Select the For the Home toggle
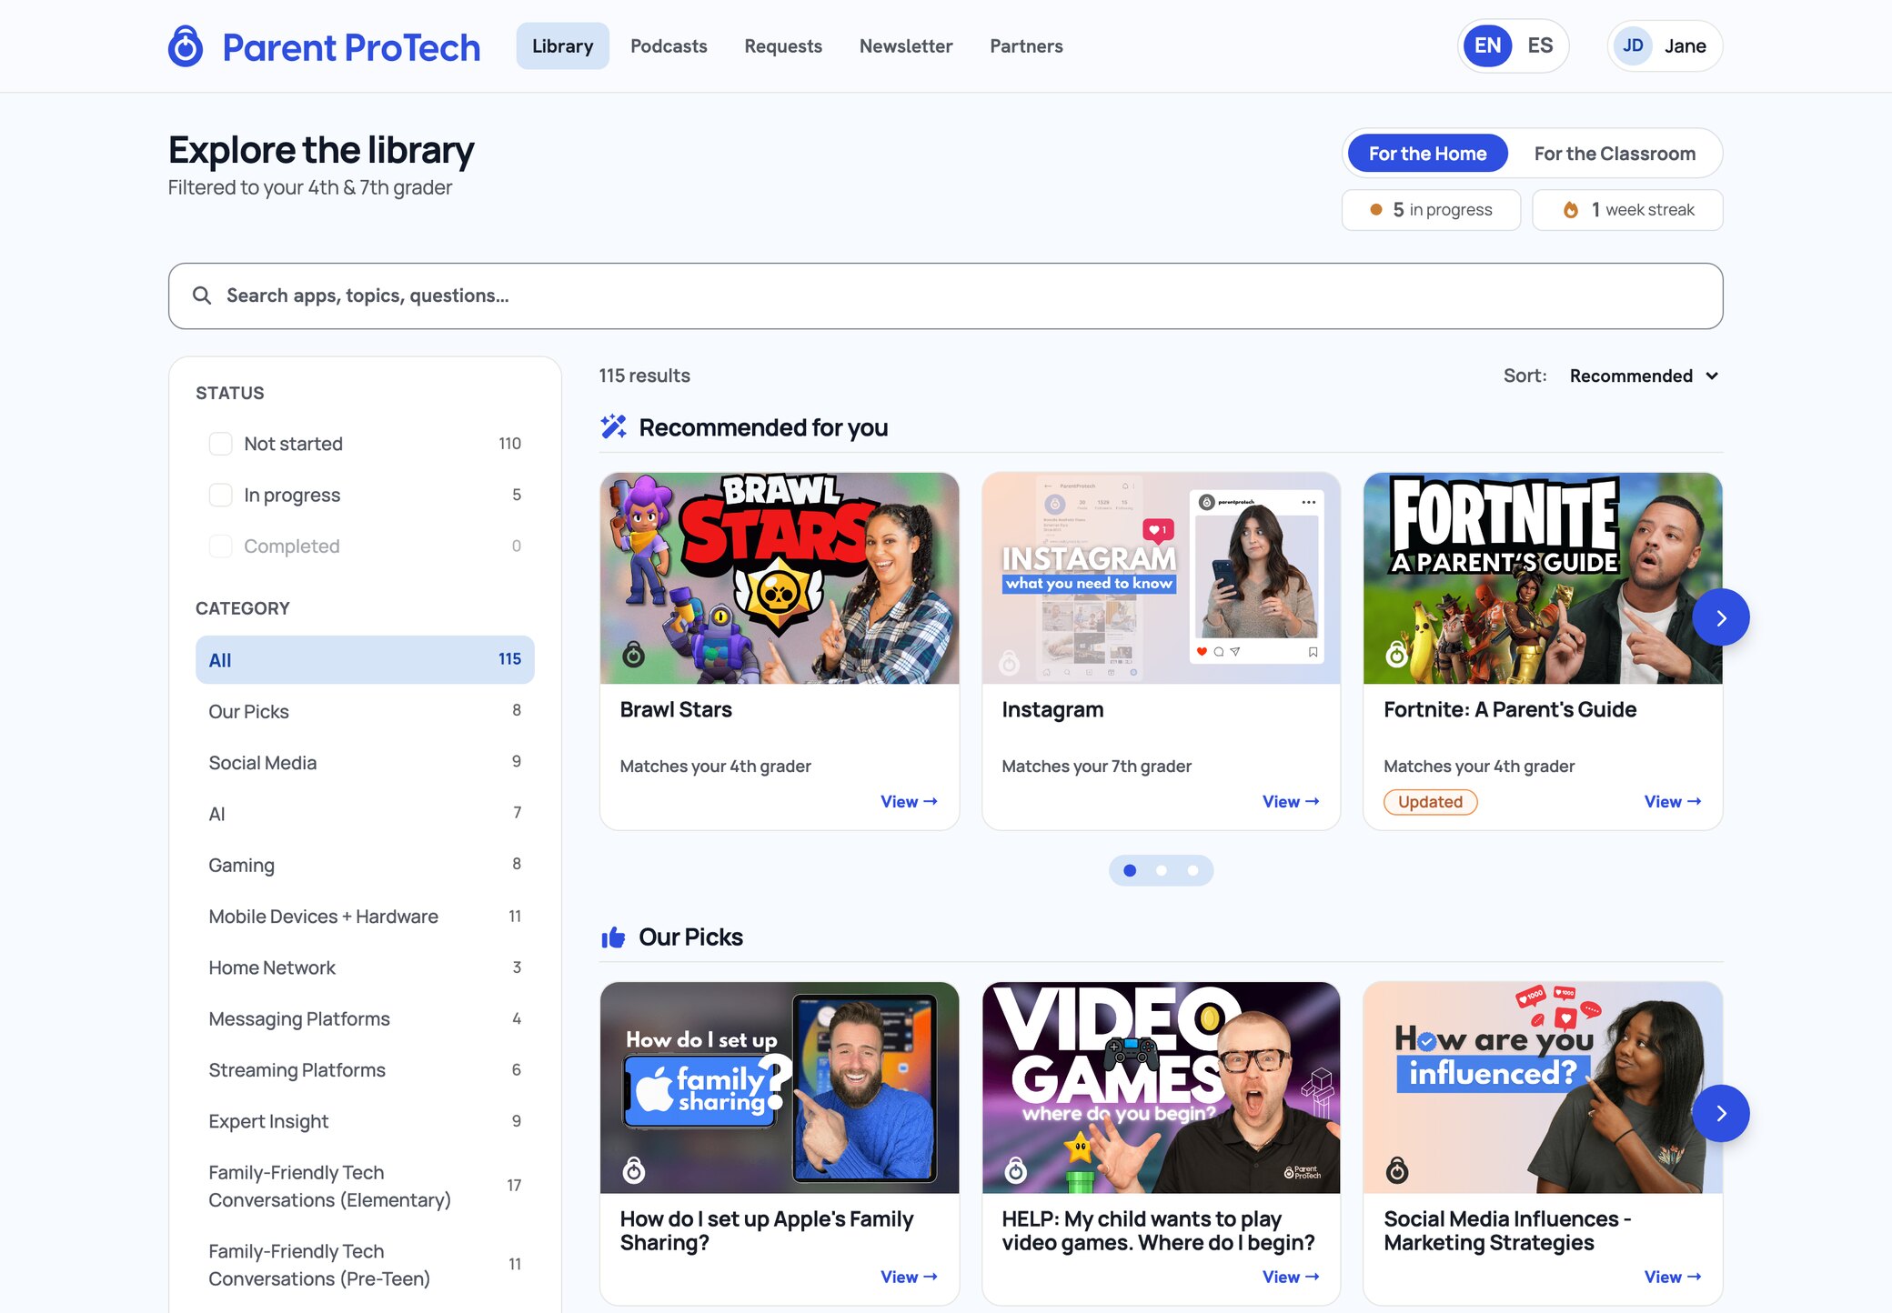 [1427, 154]
